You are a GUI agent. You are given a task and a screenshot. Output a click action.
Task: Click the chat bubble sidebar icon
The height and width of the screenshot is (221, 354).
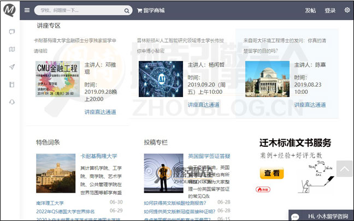[x=12, y=32]
